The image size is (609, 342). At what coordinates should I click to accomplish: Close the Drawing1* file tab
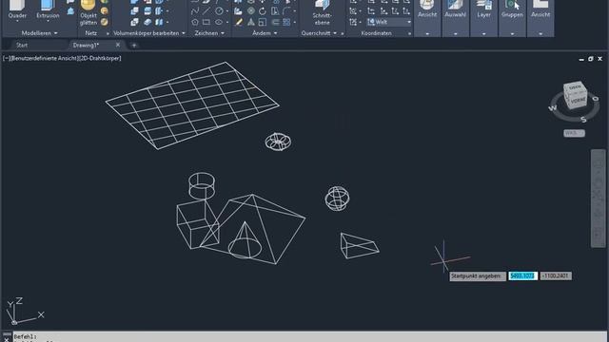118,45
